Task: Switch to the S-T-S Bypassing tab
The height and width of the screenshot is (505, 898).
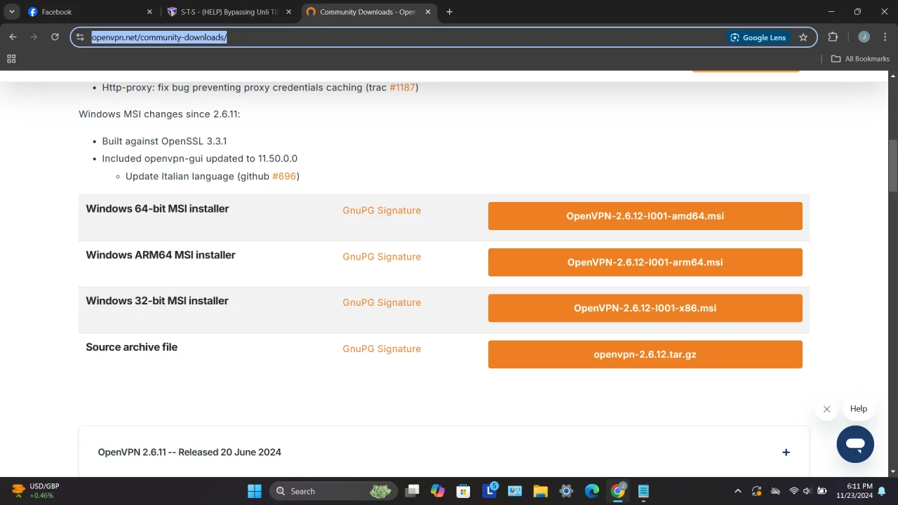Action: point(229,12)
